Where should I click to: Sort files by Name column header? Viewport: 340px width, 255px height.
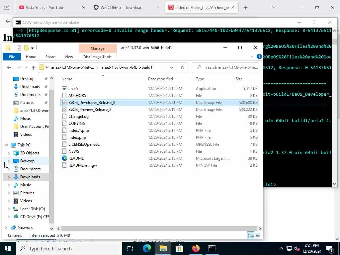[x=67, y=79]
